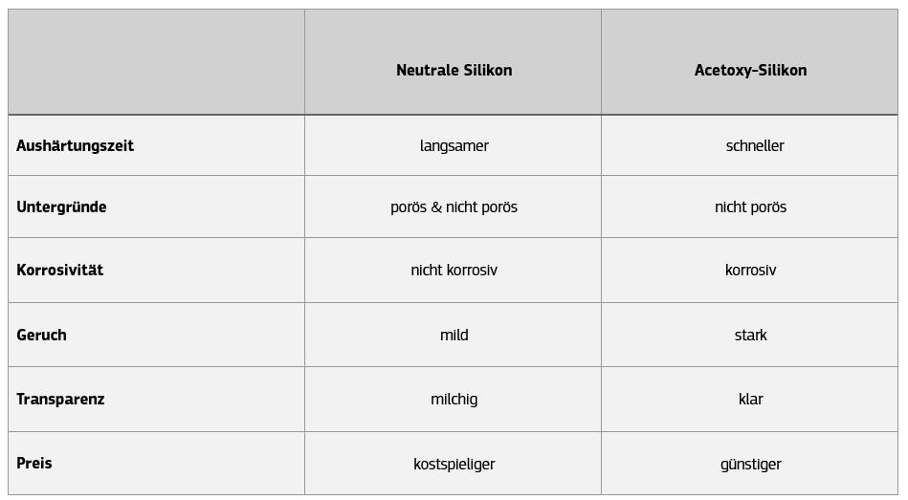Click the Neutrale Silikon column header
Screen dimensions: 908x500
coord(454,71)
